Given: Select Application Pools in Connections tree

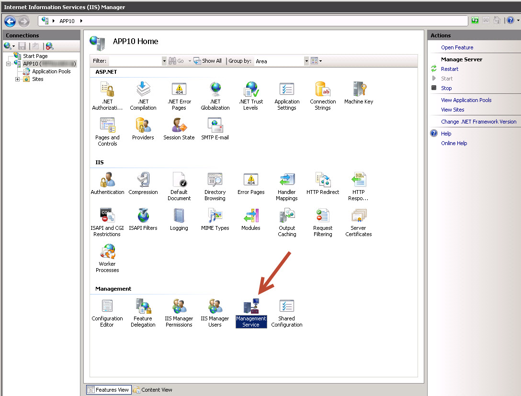Looking at the screenshot, I should pyautogui.click(x=51, y=71).
